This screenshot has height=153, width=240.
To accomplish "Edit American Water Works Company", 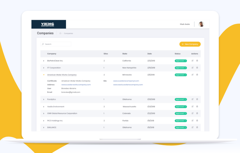I will click(192, 75).
